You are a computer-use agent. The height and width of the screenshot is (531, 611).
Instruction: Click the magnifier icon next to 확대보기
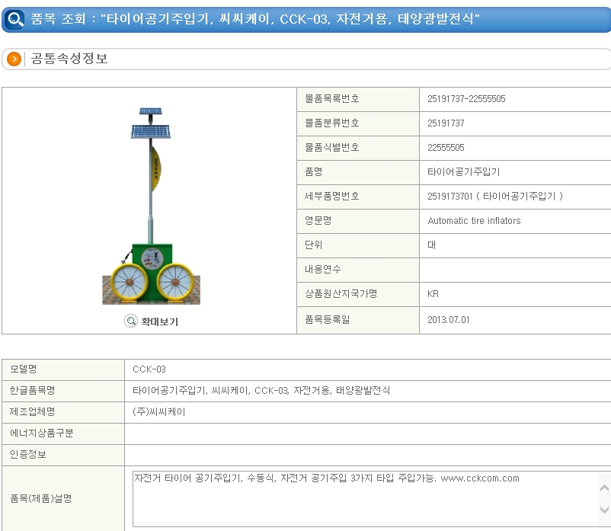click(x=130, y=321)
